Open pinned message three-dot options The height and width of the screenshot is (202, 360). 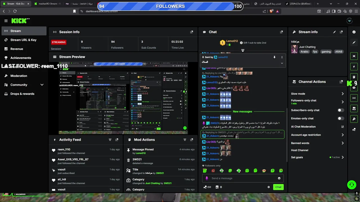[x=282, y=57]
